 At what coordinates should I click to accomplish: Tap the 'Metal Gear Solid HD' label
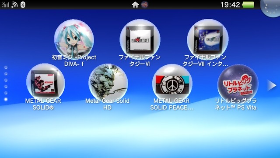pos(107,104)
